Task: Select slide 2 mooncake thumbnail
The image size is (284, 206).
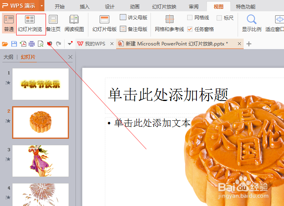Action: (41, 123)
